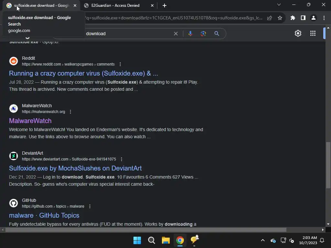This screenshot has width=331, height=248.
Task: Click the Reddit site name label
Action: pyautogui.click(x=28, y=58)
